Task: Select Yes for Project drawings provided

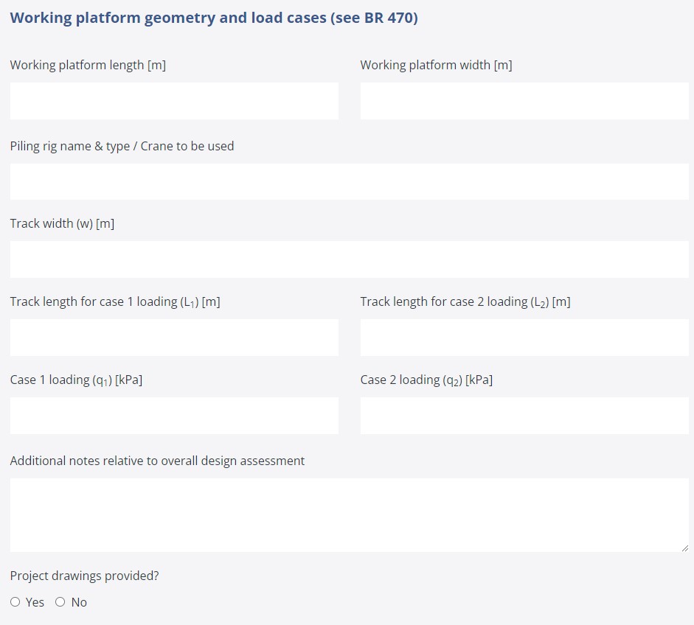Action: (x=15, y=602)
